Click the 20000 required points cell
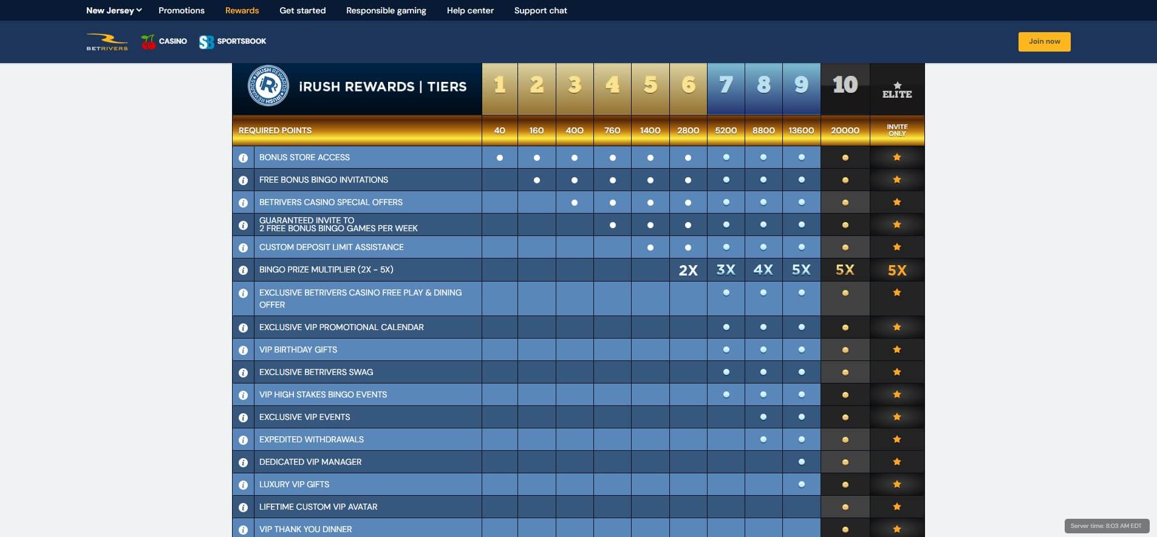 point(845,130)
